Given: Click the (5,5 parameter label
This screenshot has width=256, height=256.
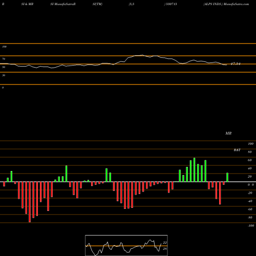Looking at the screenshot, I should [x=132, y=4].
